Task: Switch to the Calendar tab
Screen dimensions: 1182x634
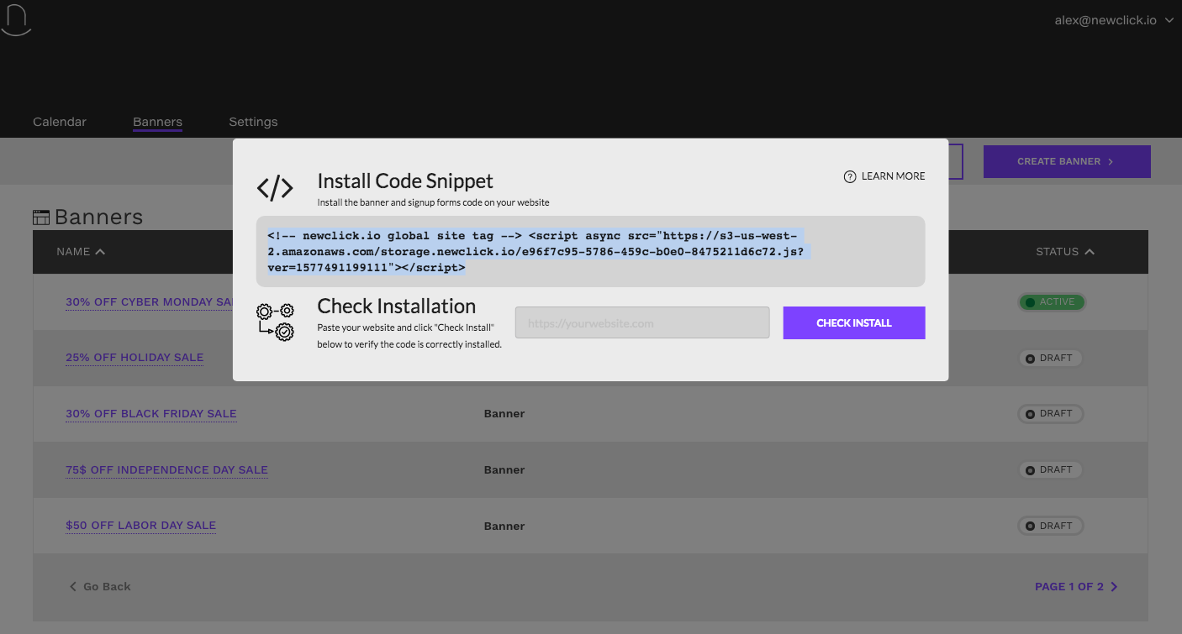Action: 60,122
